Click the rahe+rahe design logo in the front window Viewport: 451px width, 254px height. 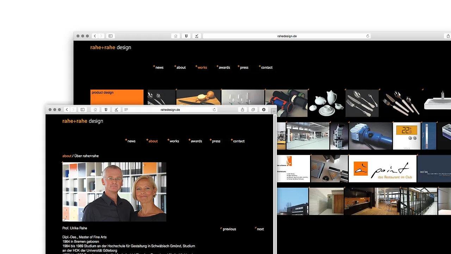click(x=83, y=121)
